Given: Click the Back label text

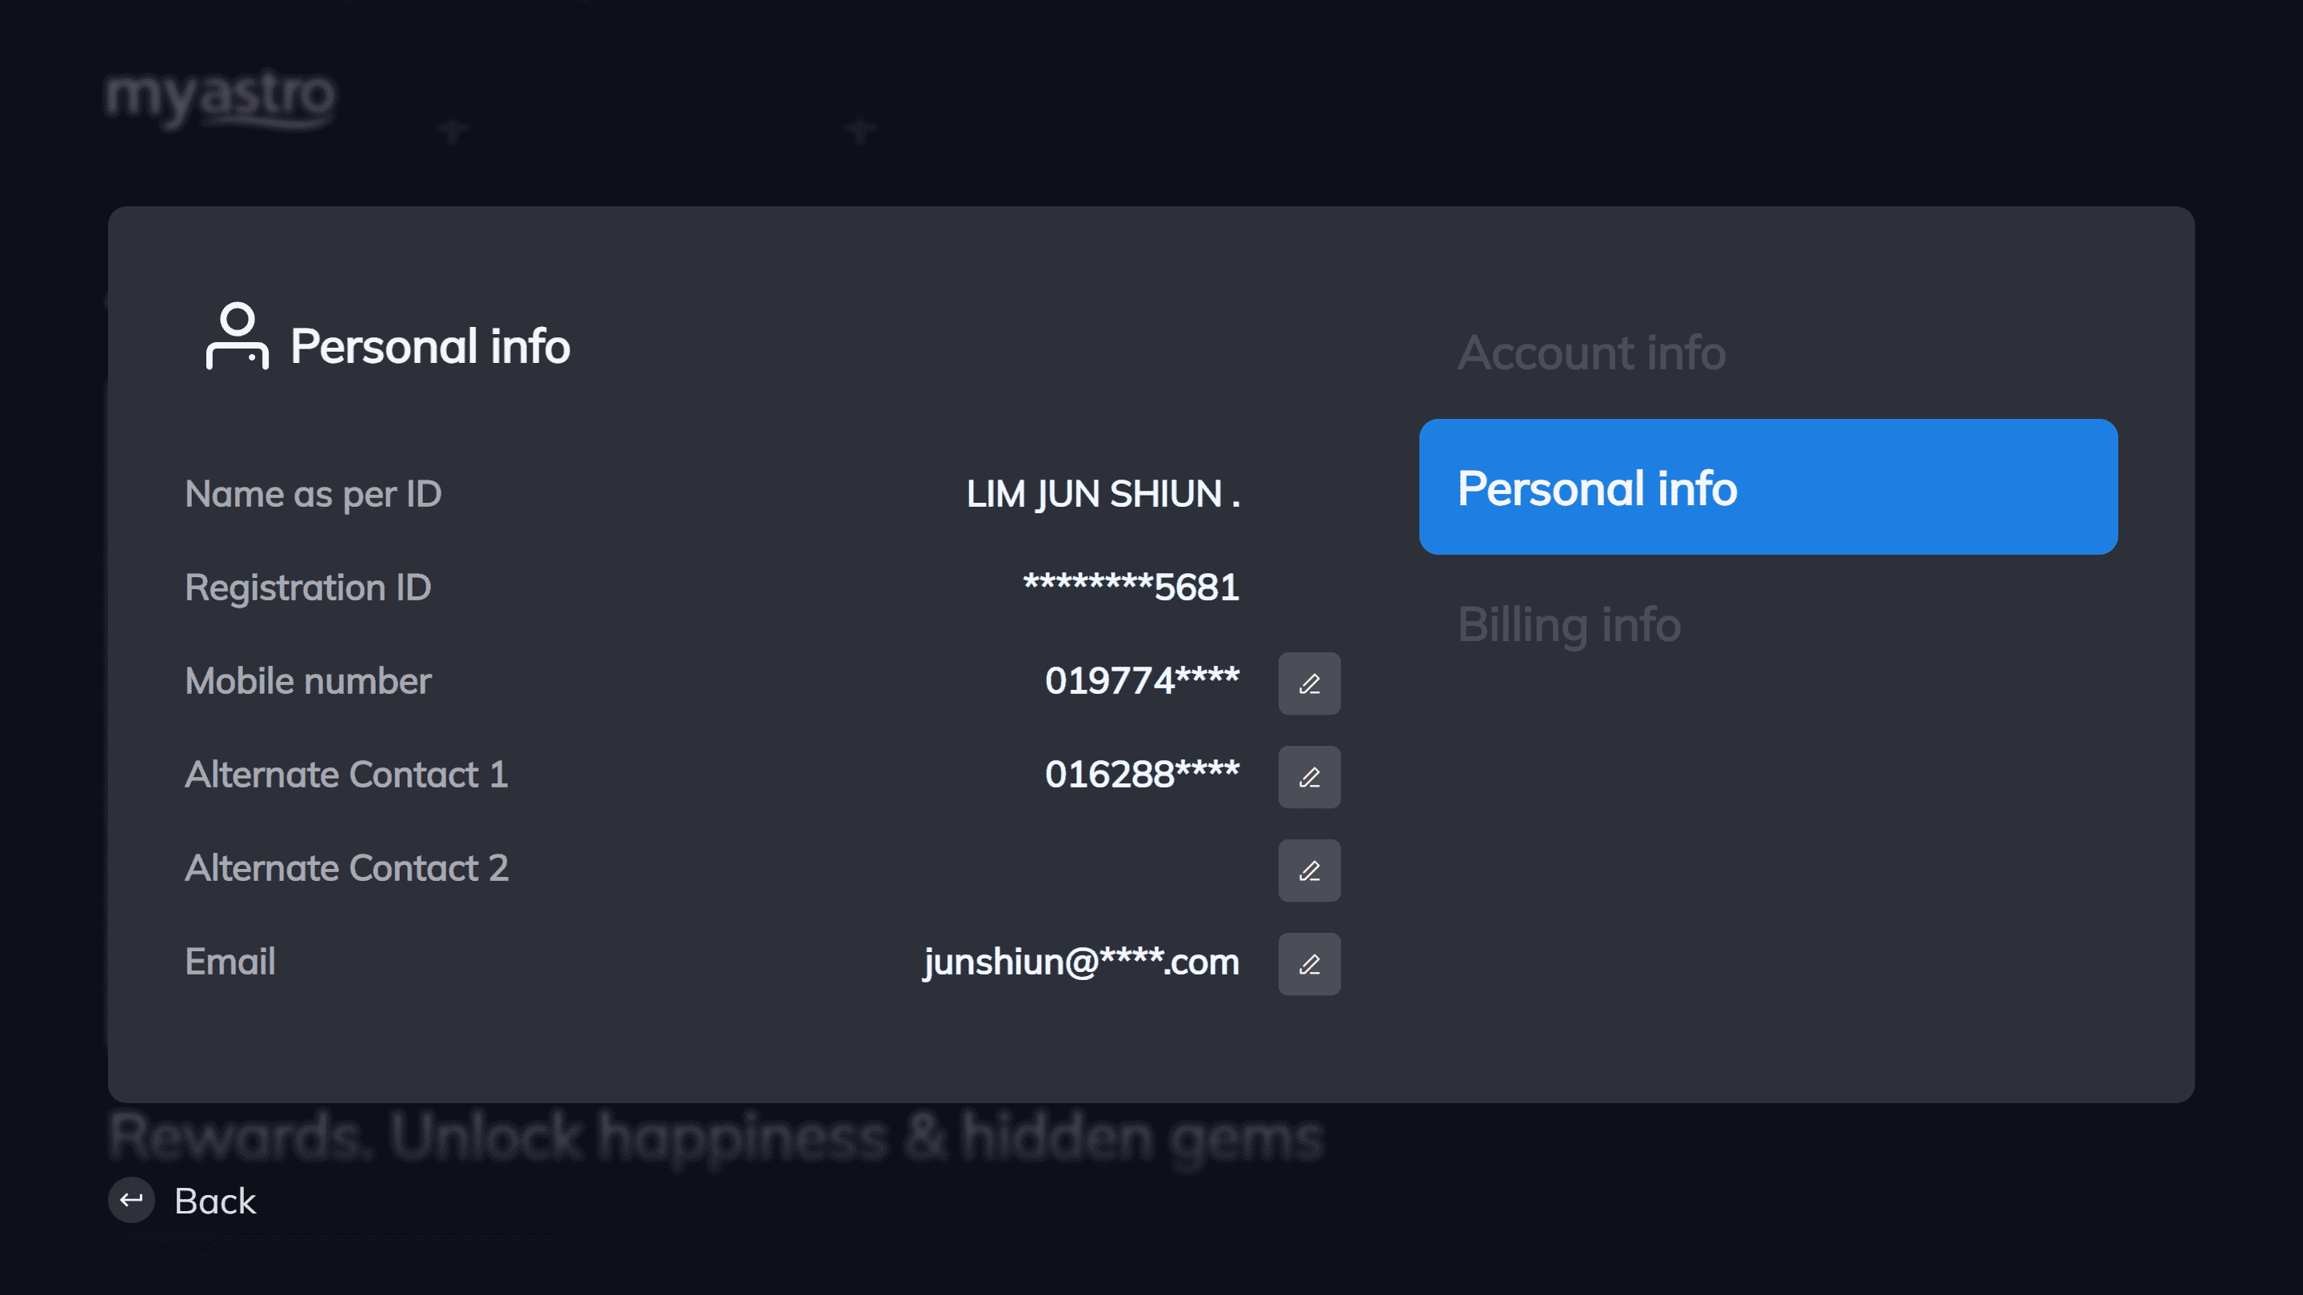Looking at the screenshot, I should pos(215,1200).
